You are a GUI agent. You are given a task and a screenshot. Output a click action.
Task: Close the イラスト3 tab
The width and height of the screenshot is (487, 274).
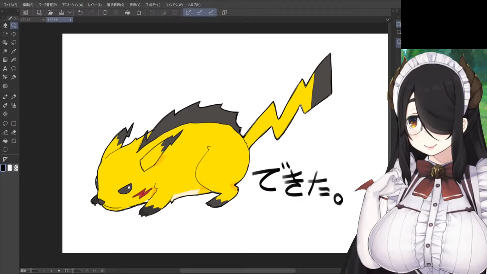click(43, 20)
